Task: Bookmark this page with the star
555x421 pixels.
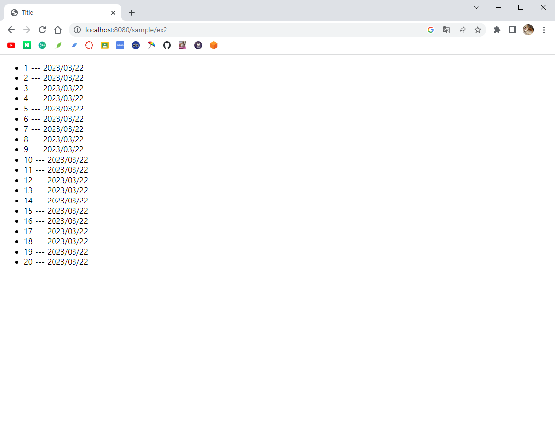Action: click(478, 30)
